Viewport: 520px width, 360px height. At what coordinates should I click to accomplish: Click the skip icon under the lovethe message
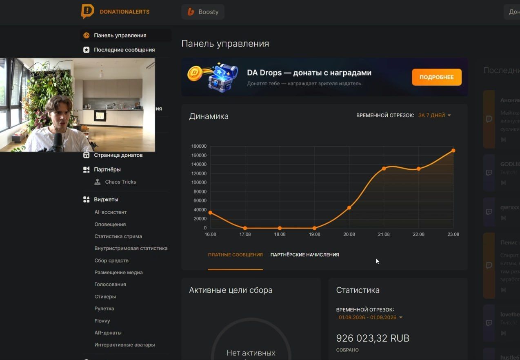(503, 333)
